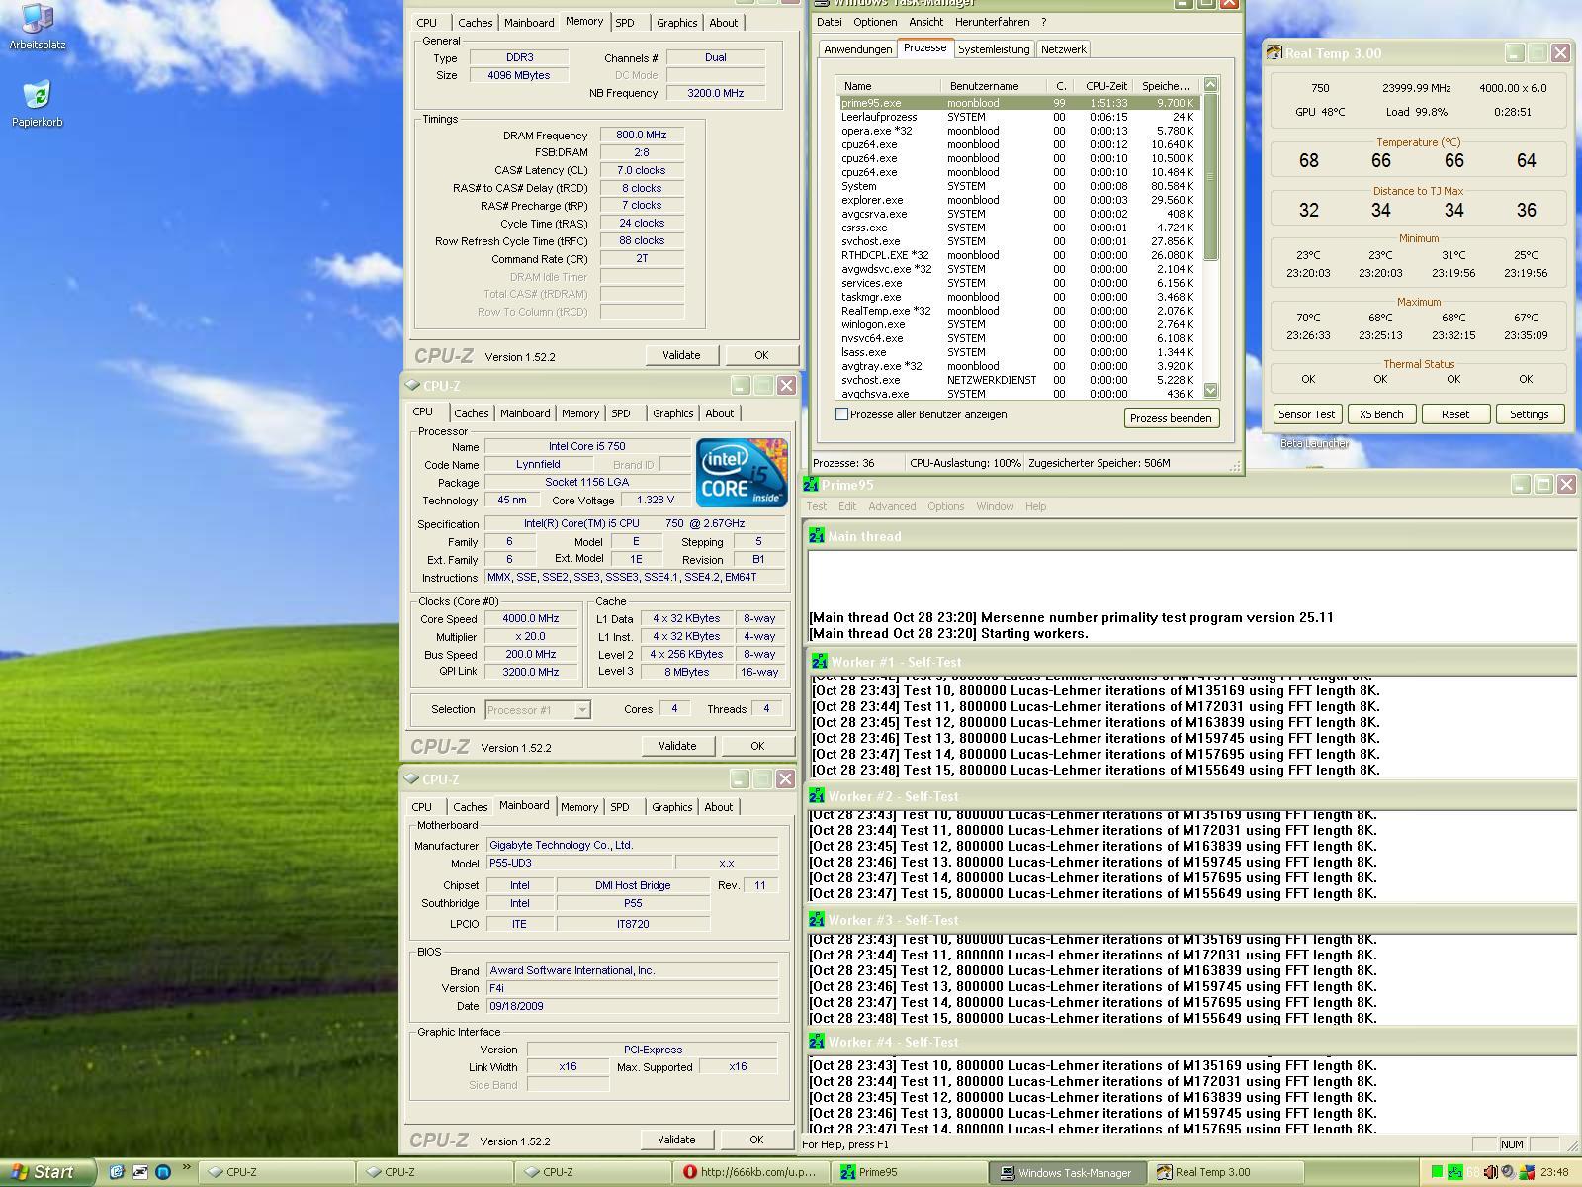
Task: Click the Prime95 title bar icon
Action: point(811,485)
